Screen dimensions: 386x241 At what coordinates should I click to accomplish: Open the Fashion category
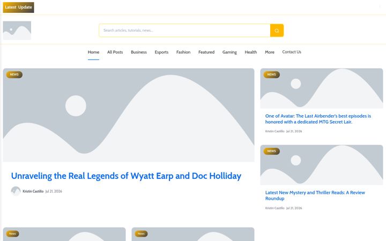pyautogui.click(x=183, y=52)
